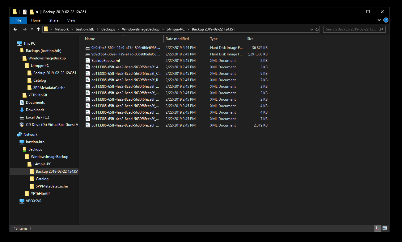The height and width of the screenshot is (242, 402).
Task: Select VBOXSVR in the navigation tree
Action: [x=33, y=201]
